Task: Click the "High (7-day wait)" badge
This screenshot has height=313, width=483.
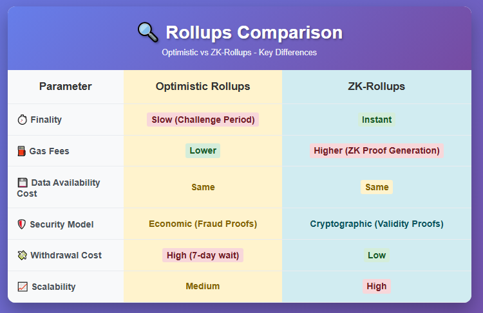Action: pyautogui.click(x=203, y=255)
